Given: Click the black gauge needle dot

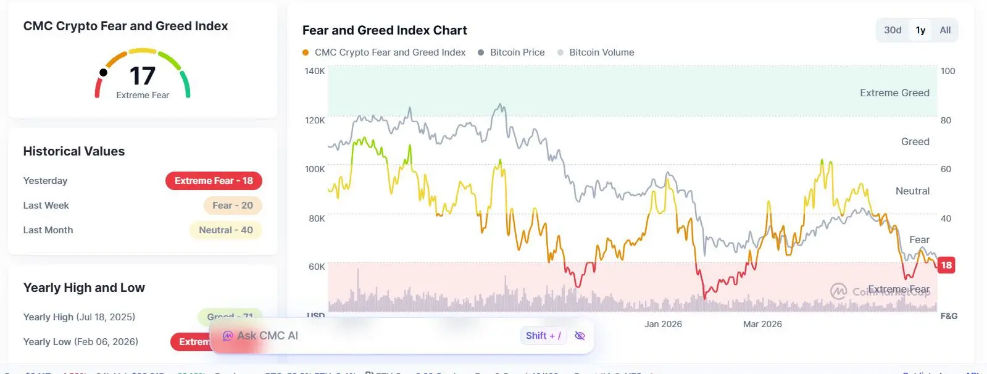Looking at the screenshot, I should (103, 73).
